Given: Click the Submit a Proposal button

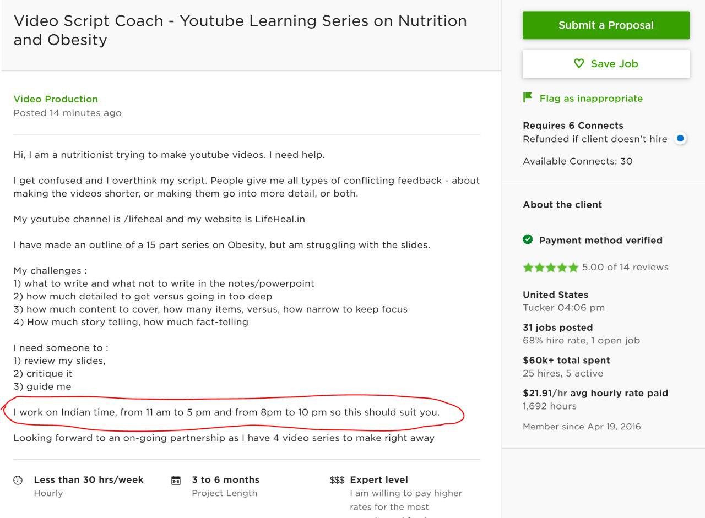Looking at the screenshot, I should point(606,25).
